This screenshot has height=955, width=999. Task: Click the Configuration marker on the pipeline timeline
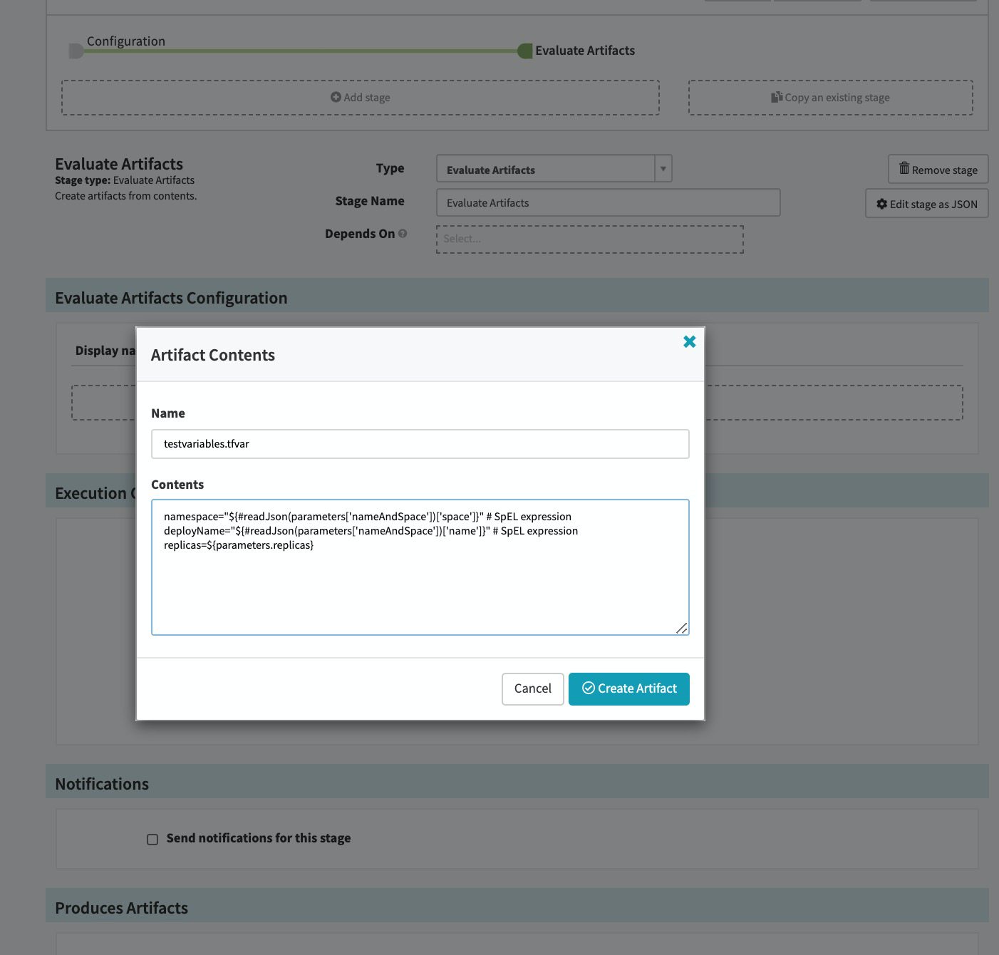76,51
